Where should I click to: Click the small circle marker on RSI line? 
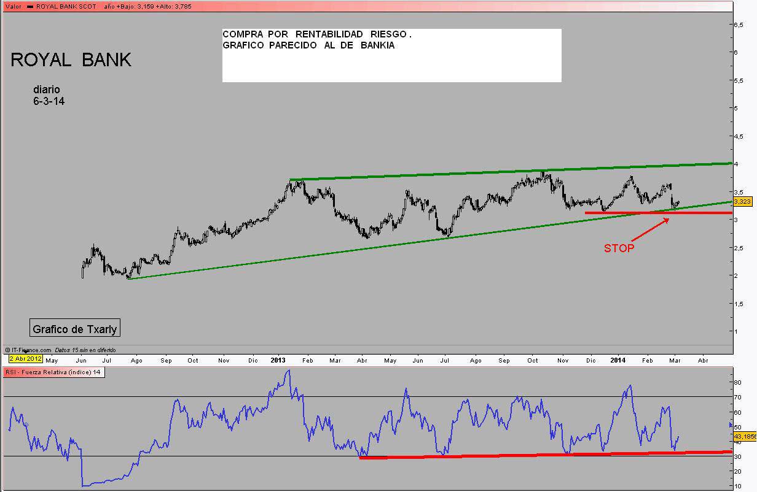pyautogui.click(x=25, y=423)
